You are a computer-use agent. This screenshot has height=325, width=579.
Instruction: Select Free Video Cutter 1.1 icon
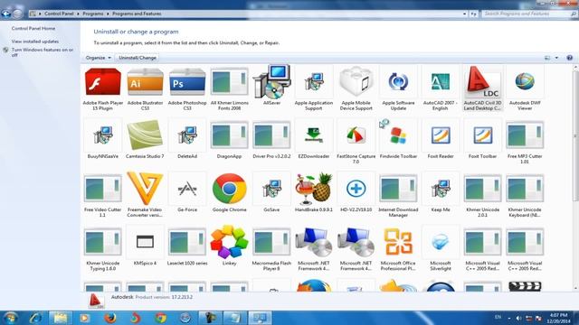coord(102,189)
